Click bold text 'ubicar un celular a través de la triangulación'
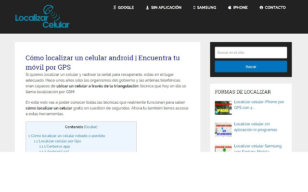The width and height of the screenshot is (308, 192). 97,86
